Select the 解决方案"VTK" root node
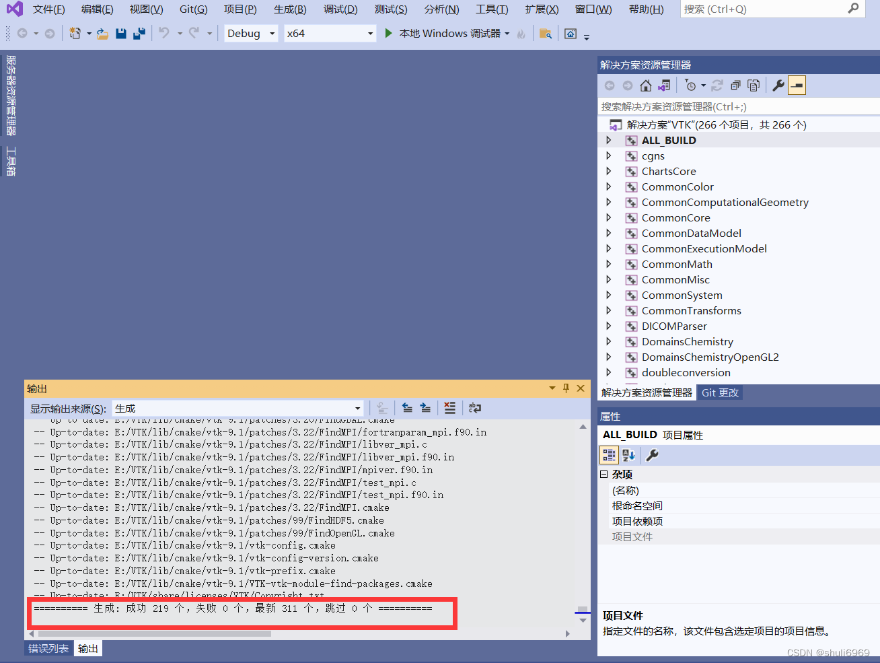Viewport: 880px width, 663px height. click(717, 125)
